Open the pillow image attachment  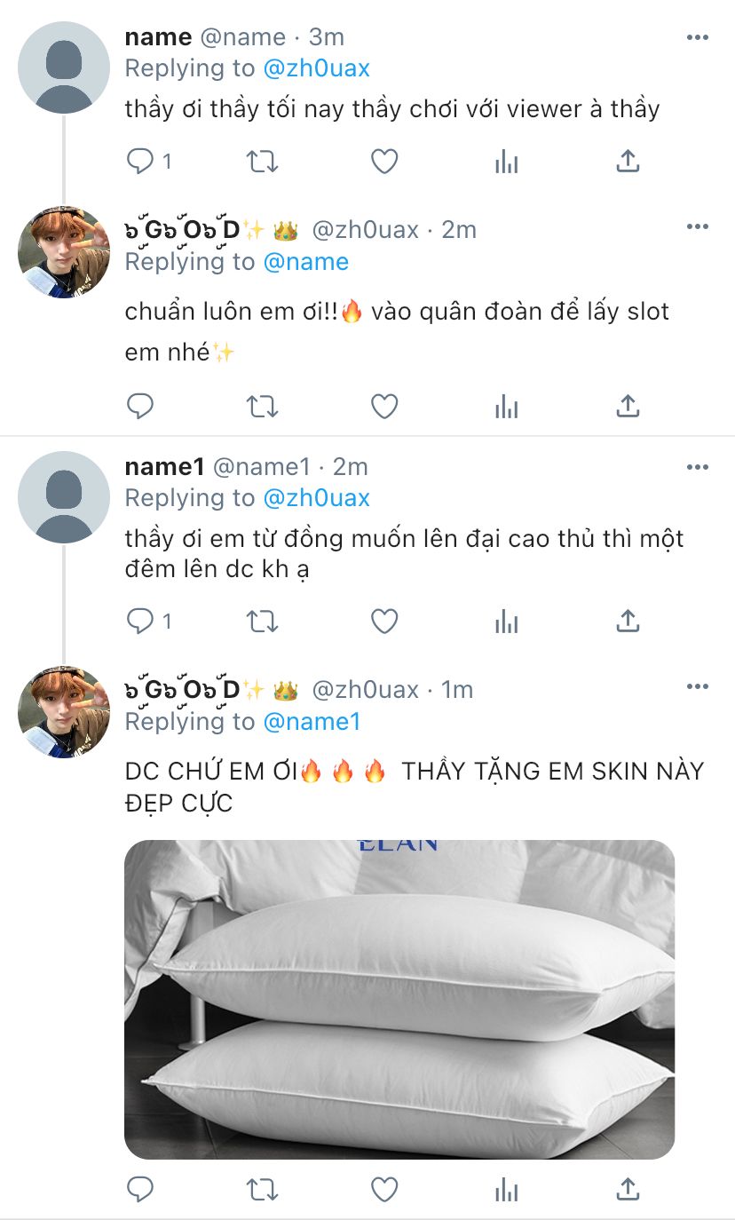point(399,999)
